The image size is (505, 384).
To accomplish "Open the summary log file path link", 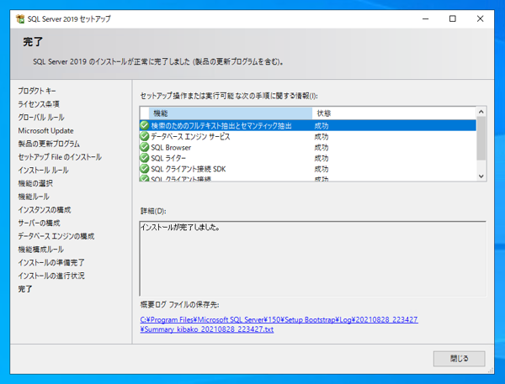I will 279,324.
